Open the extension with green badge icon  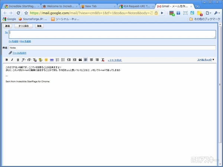172,13
